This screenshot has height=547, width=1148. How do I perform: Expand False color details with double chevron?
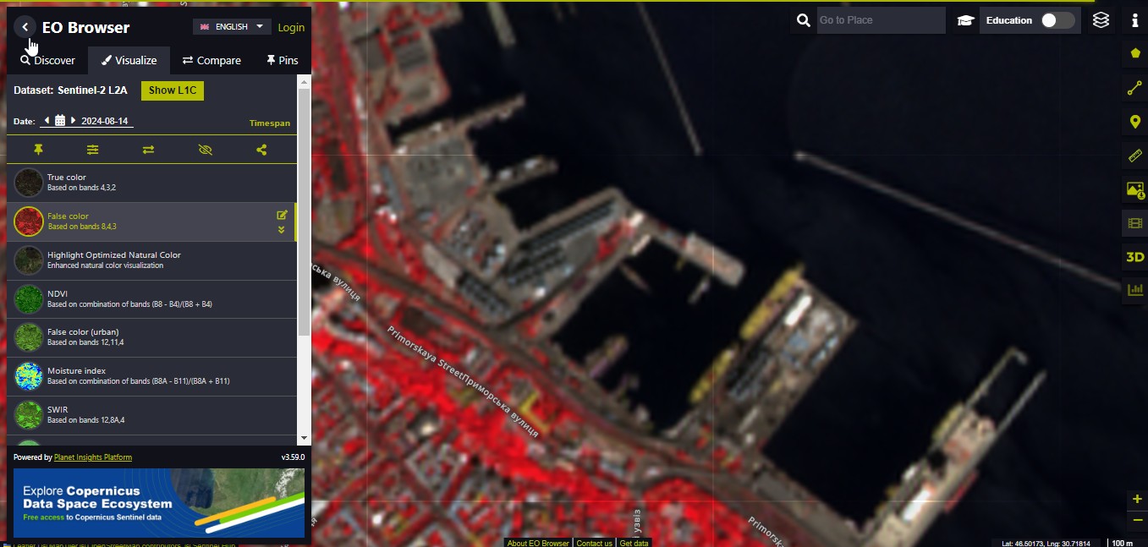point(282,229)
